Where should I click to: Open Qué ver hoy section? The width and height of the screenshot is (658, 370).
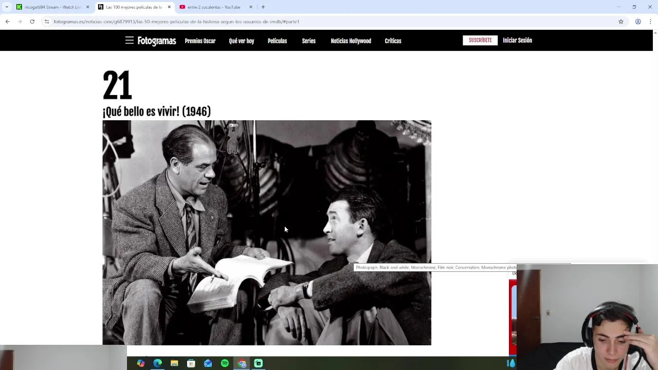242,41
